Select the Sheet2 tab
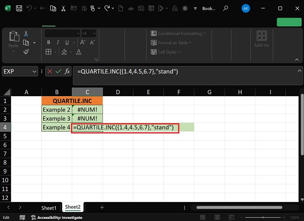The width and height of the screenshot is (304, 221). click(73, 207)
